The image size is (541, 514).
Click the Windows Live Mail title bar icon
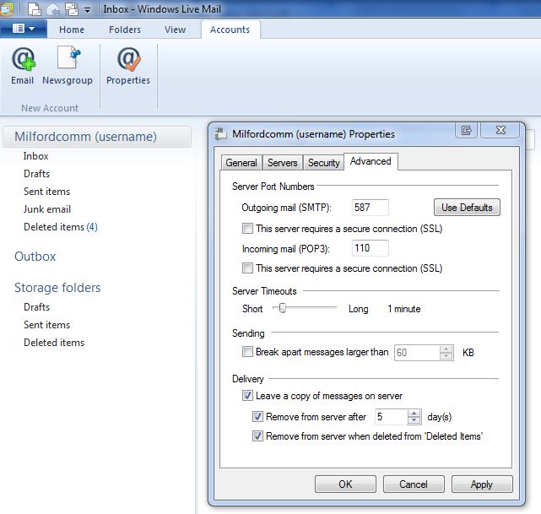click(x=6, y=9)
